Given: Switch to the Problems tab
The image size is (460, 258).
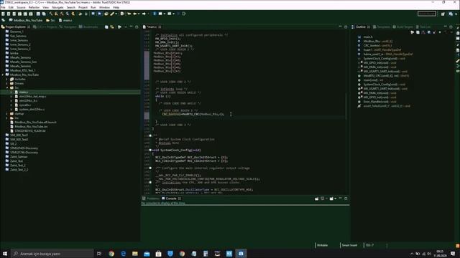Looking at the screenshot, I should pos(150,199).
